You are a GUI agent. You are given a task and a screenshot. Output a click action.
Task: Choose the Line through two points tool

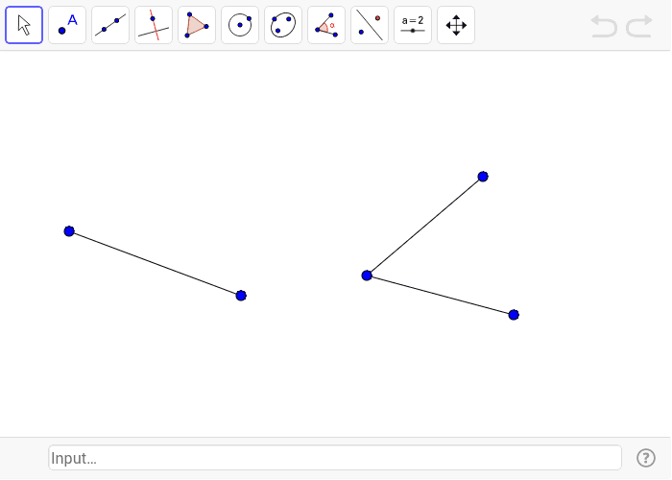(110, 25)
